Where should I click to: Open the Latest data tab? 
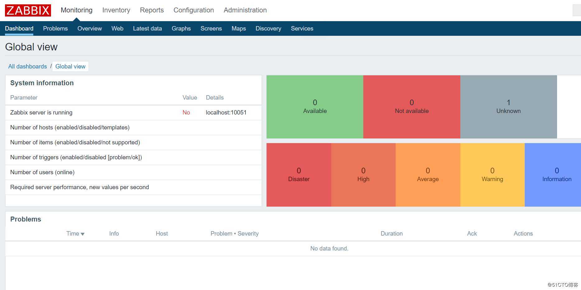pyautogui.click(x=147, y=28)
